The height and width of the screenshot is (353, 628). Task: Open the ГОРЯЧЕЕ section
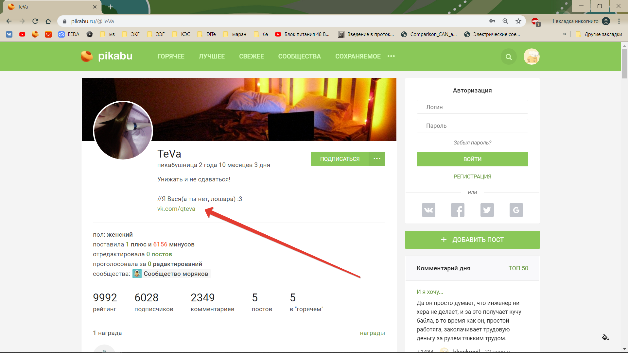171,56
